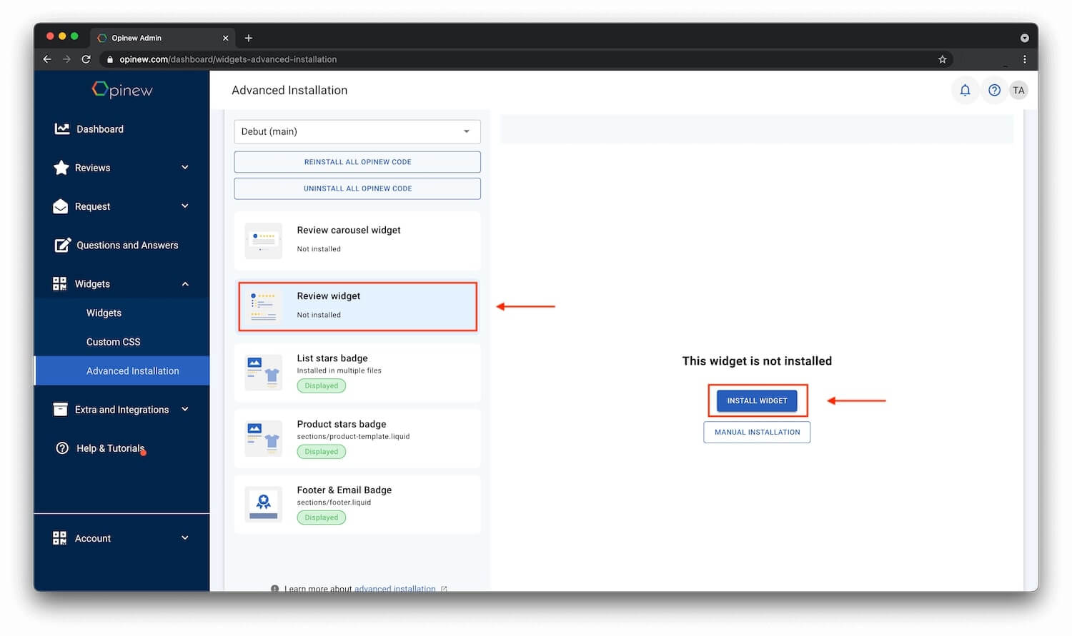Expand the Request menu chevron
Screen dimensions: 1072x636
point(185,206)
